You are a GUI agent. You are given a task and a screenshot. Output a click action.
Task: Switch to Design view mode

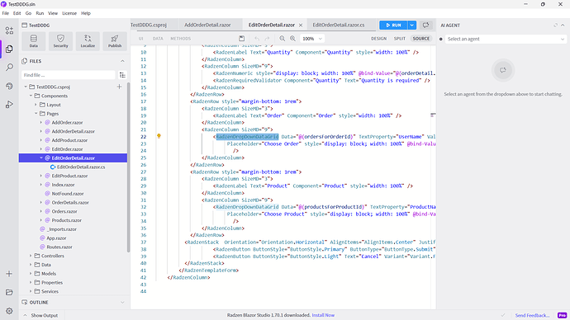coord(379,39)
